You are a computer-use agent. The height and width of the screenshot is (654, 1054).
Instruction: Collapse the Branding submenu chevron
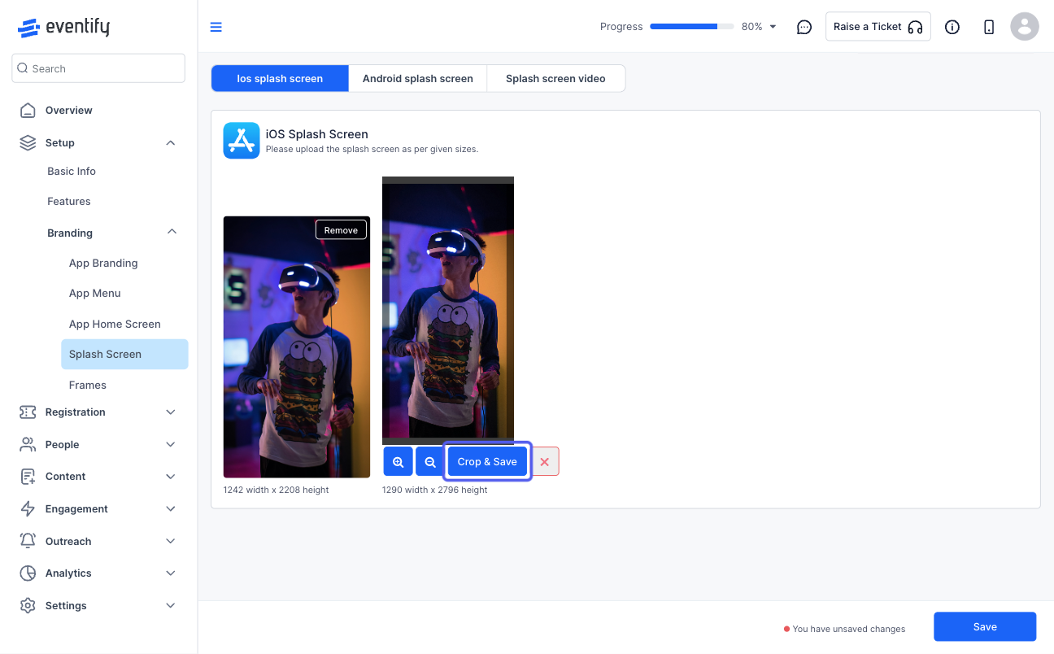pos(172,232)
